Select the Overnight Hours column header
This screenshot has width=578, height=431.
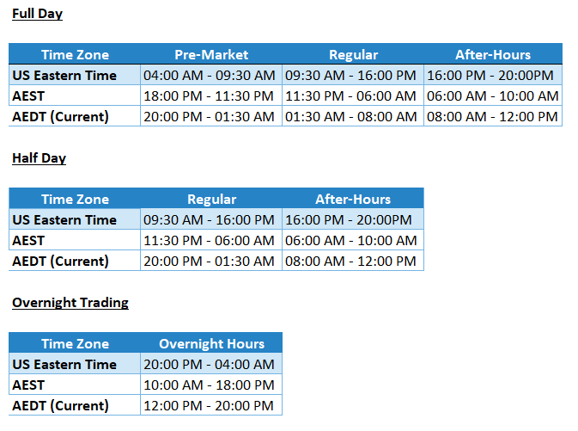(211, 343)
